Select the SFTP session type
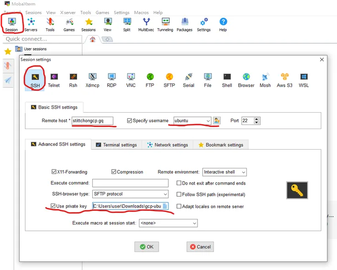The width and height of the screenshot is (337, 270). pos(169,80)
